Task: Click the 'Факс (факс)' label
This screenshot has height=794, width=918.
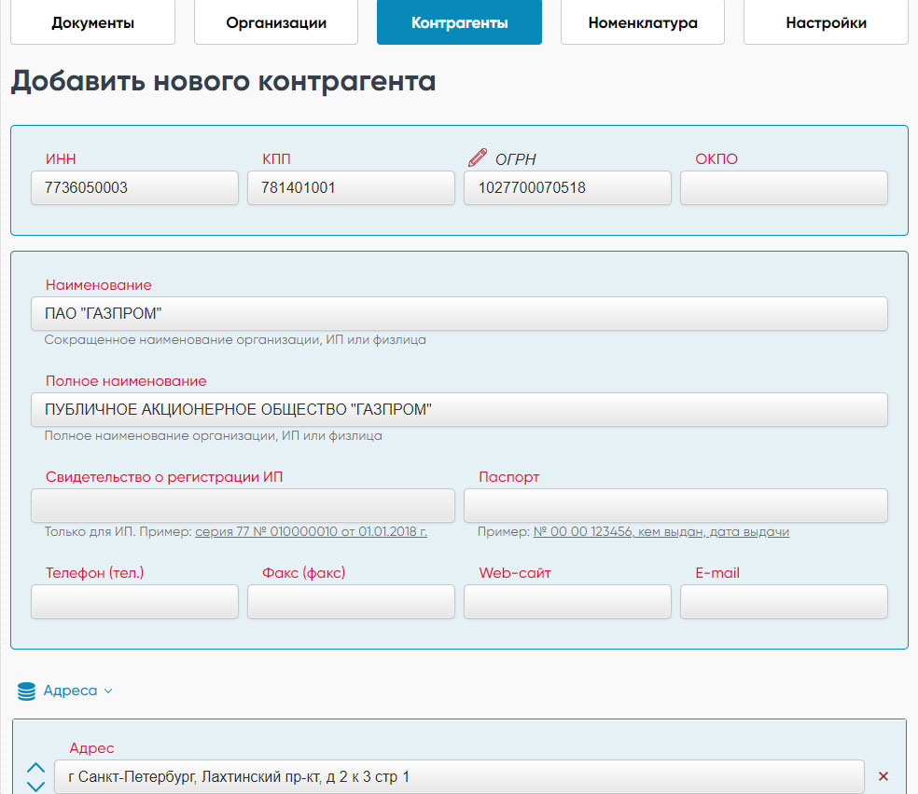Action: click(303, 572)
